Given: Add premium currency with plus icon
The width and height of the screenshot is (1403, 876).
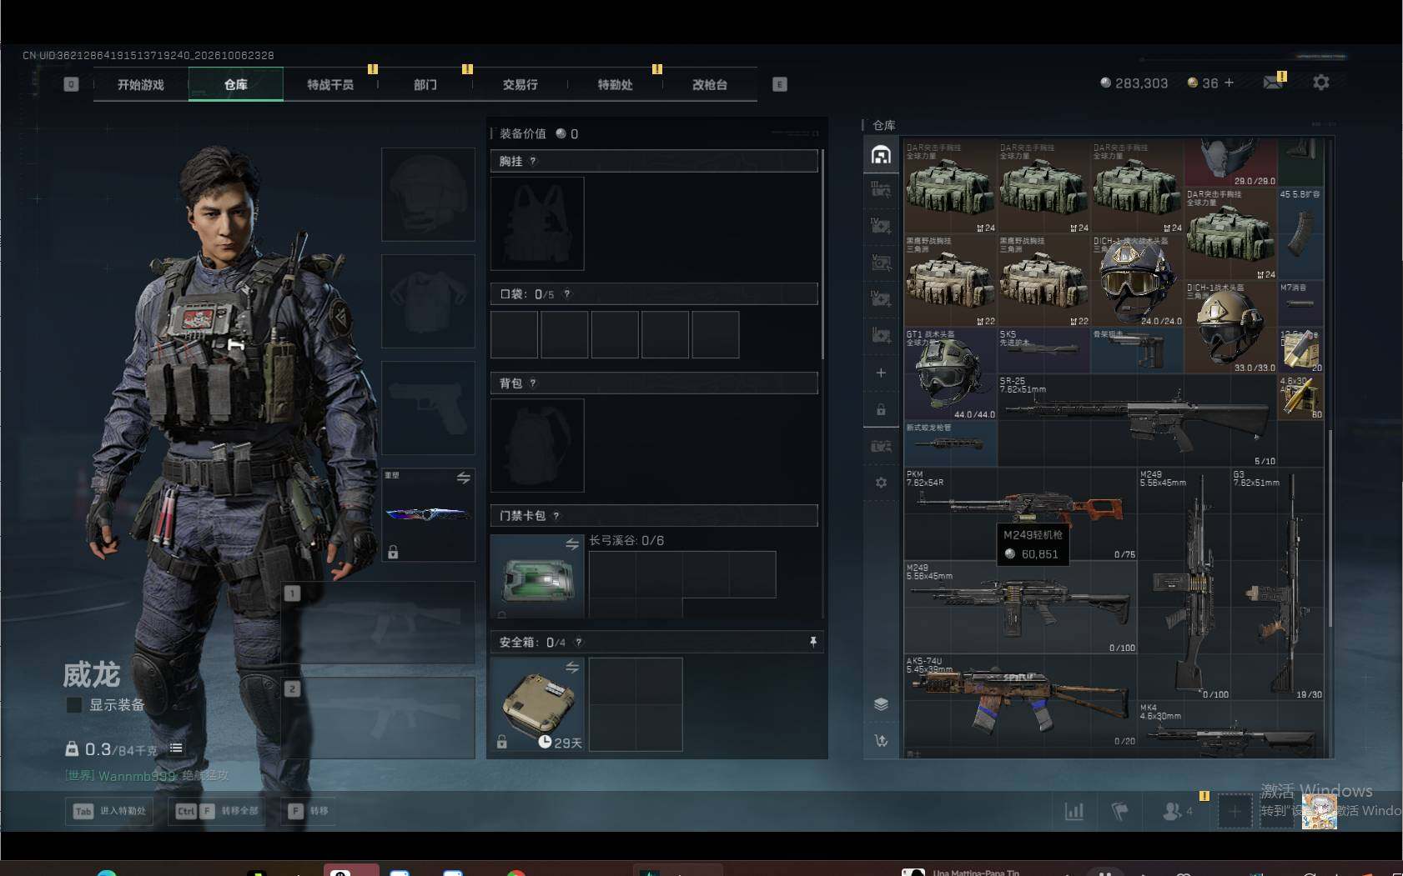Looking at the screenshot, I should [1229, 83].
